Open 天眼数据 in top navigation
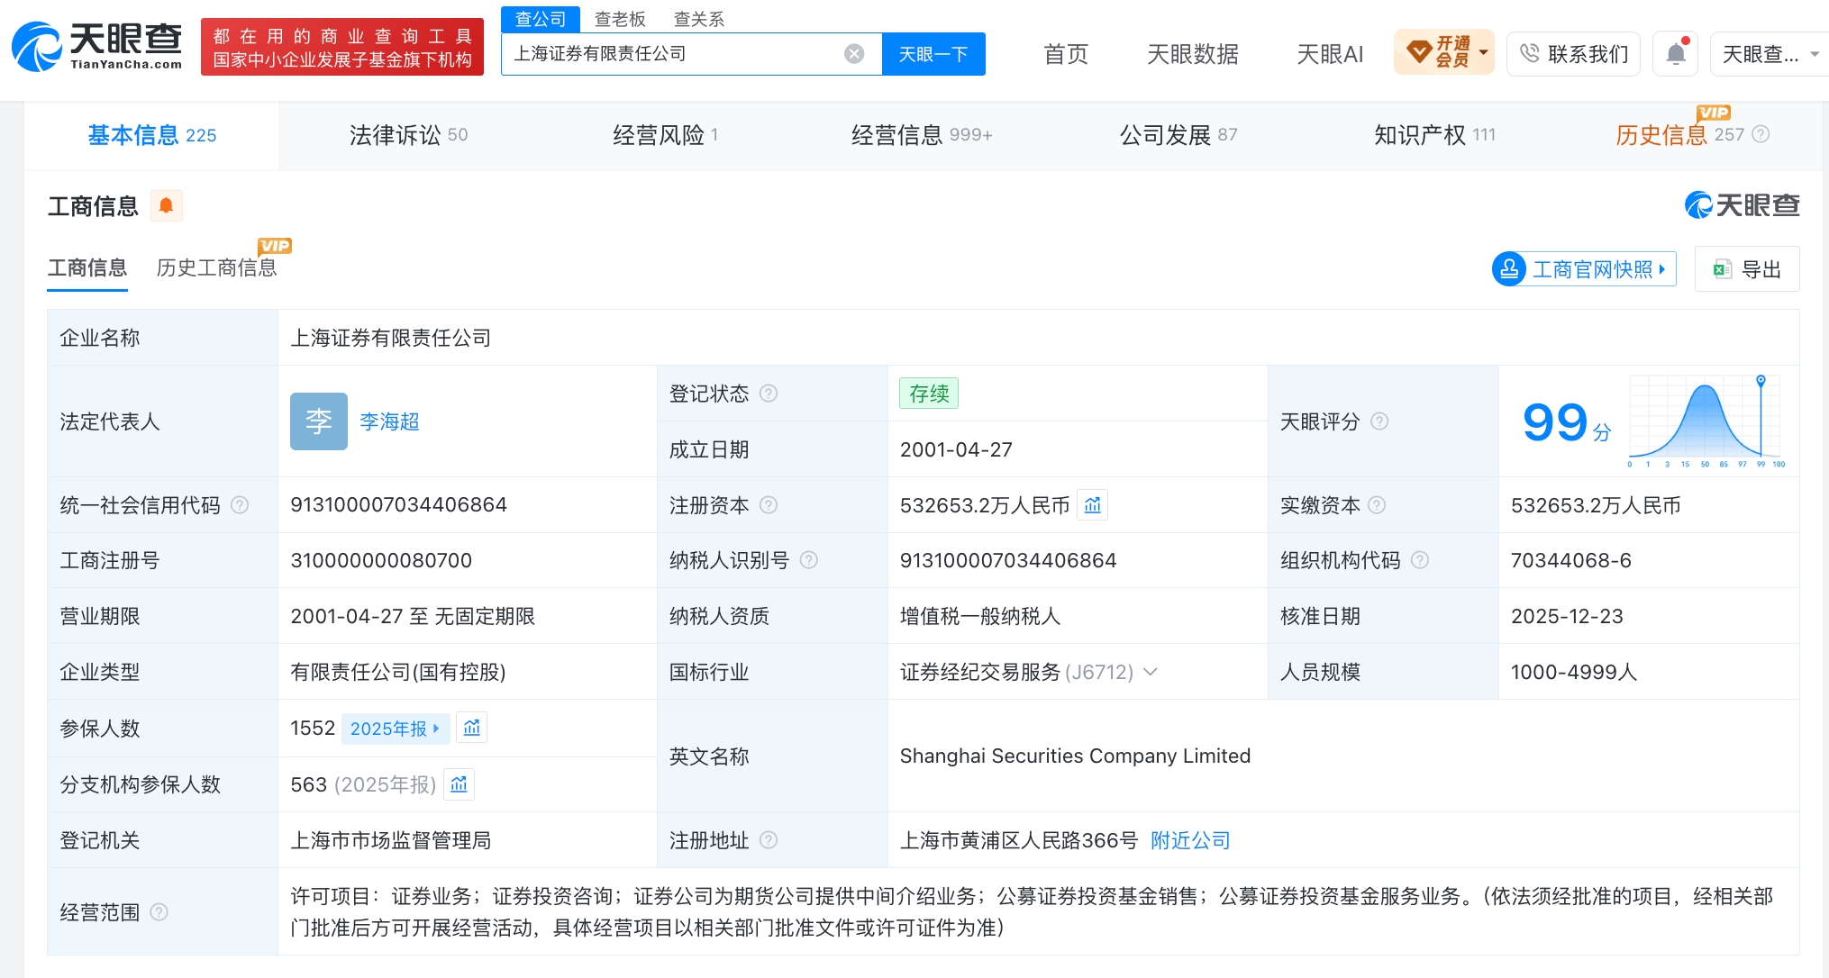 (1192, 54)
